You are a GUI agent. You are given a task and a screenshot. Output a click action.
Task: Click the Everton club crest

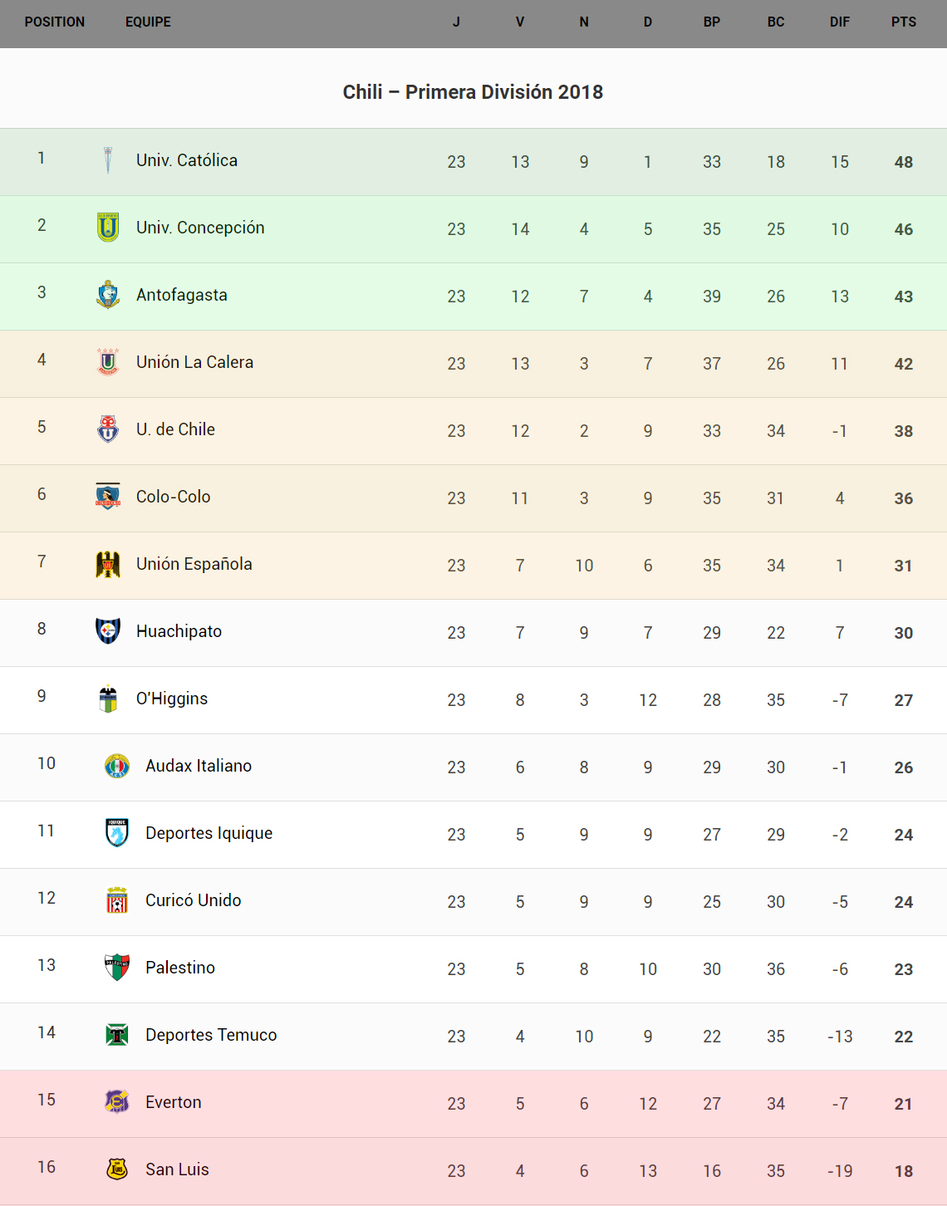pos(117,1102)
